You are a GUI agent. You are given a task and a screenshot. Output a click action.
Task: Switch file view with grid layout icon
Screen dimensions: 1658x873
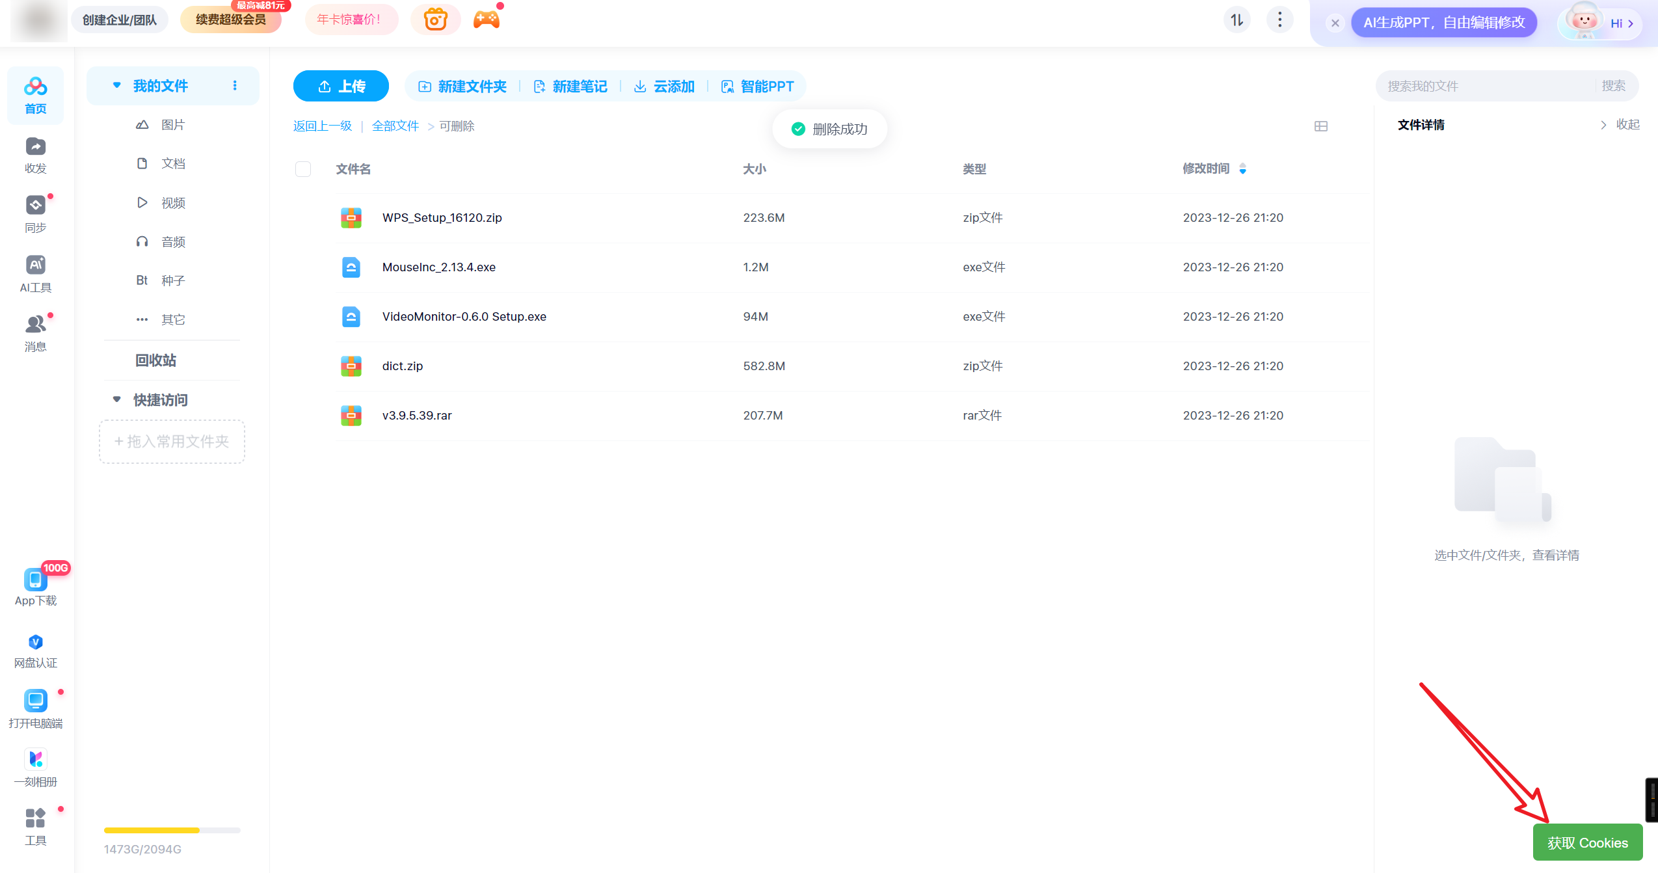coord(1320,126)
